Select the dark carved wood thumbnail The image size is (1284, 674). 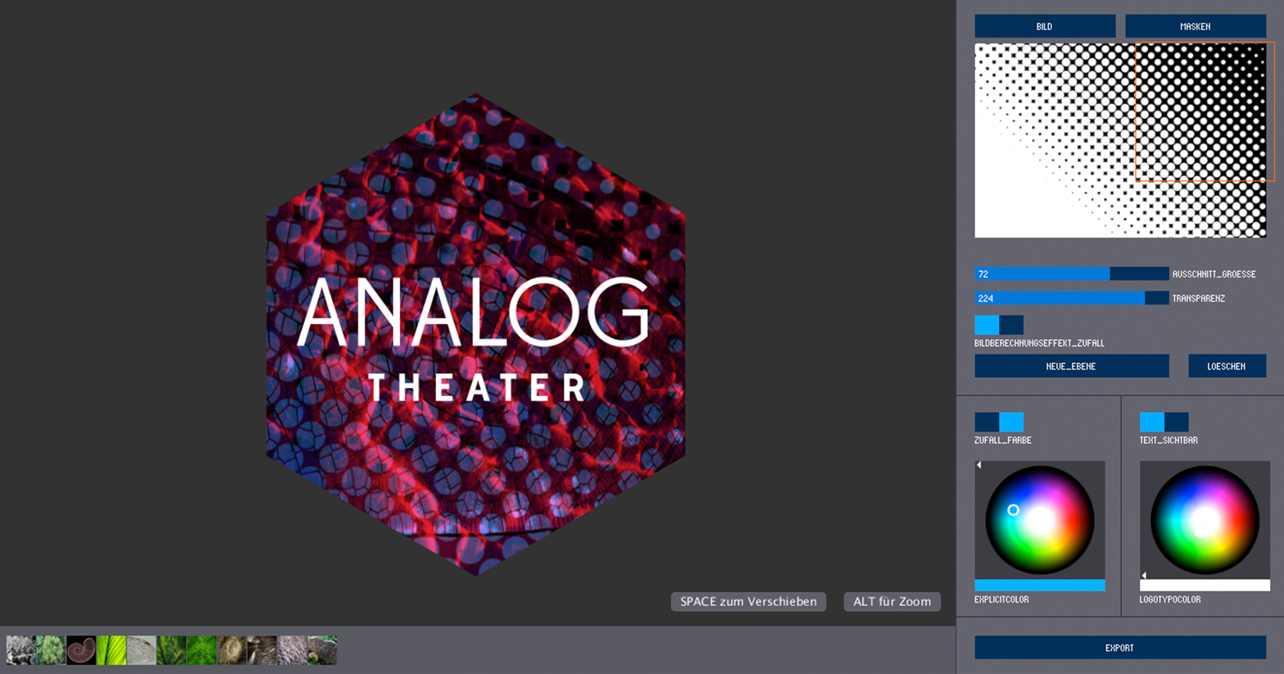(261, 650)
